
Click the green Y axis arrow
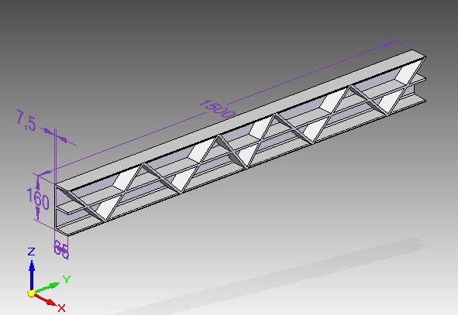coord(47,287)
